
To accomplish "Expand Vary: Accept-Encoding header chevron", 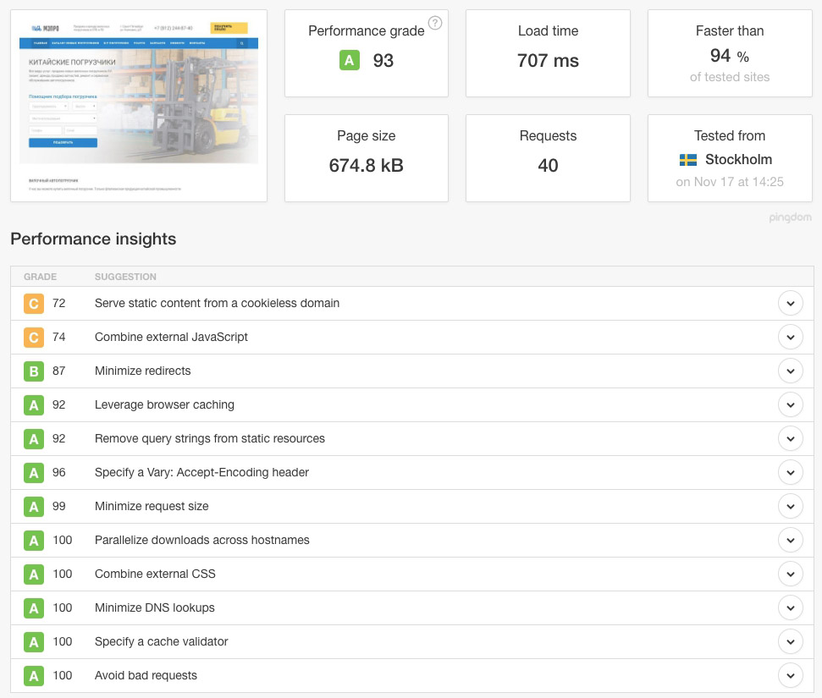I will [791, 473].
